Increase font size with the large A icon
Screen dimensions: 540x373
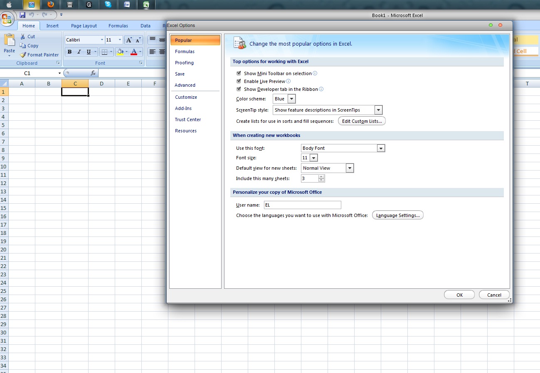(129, 40)
